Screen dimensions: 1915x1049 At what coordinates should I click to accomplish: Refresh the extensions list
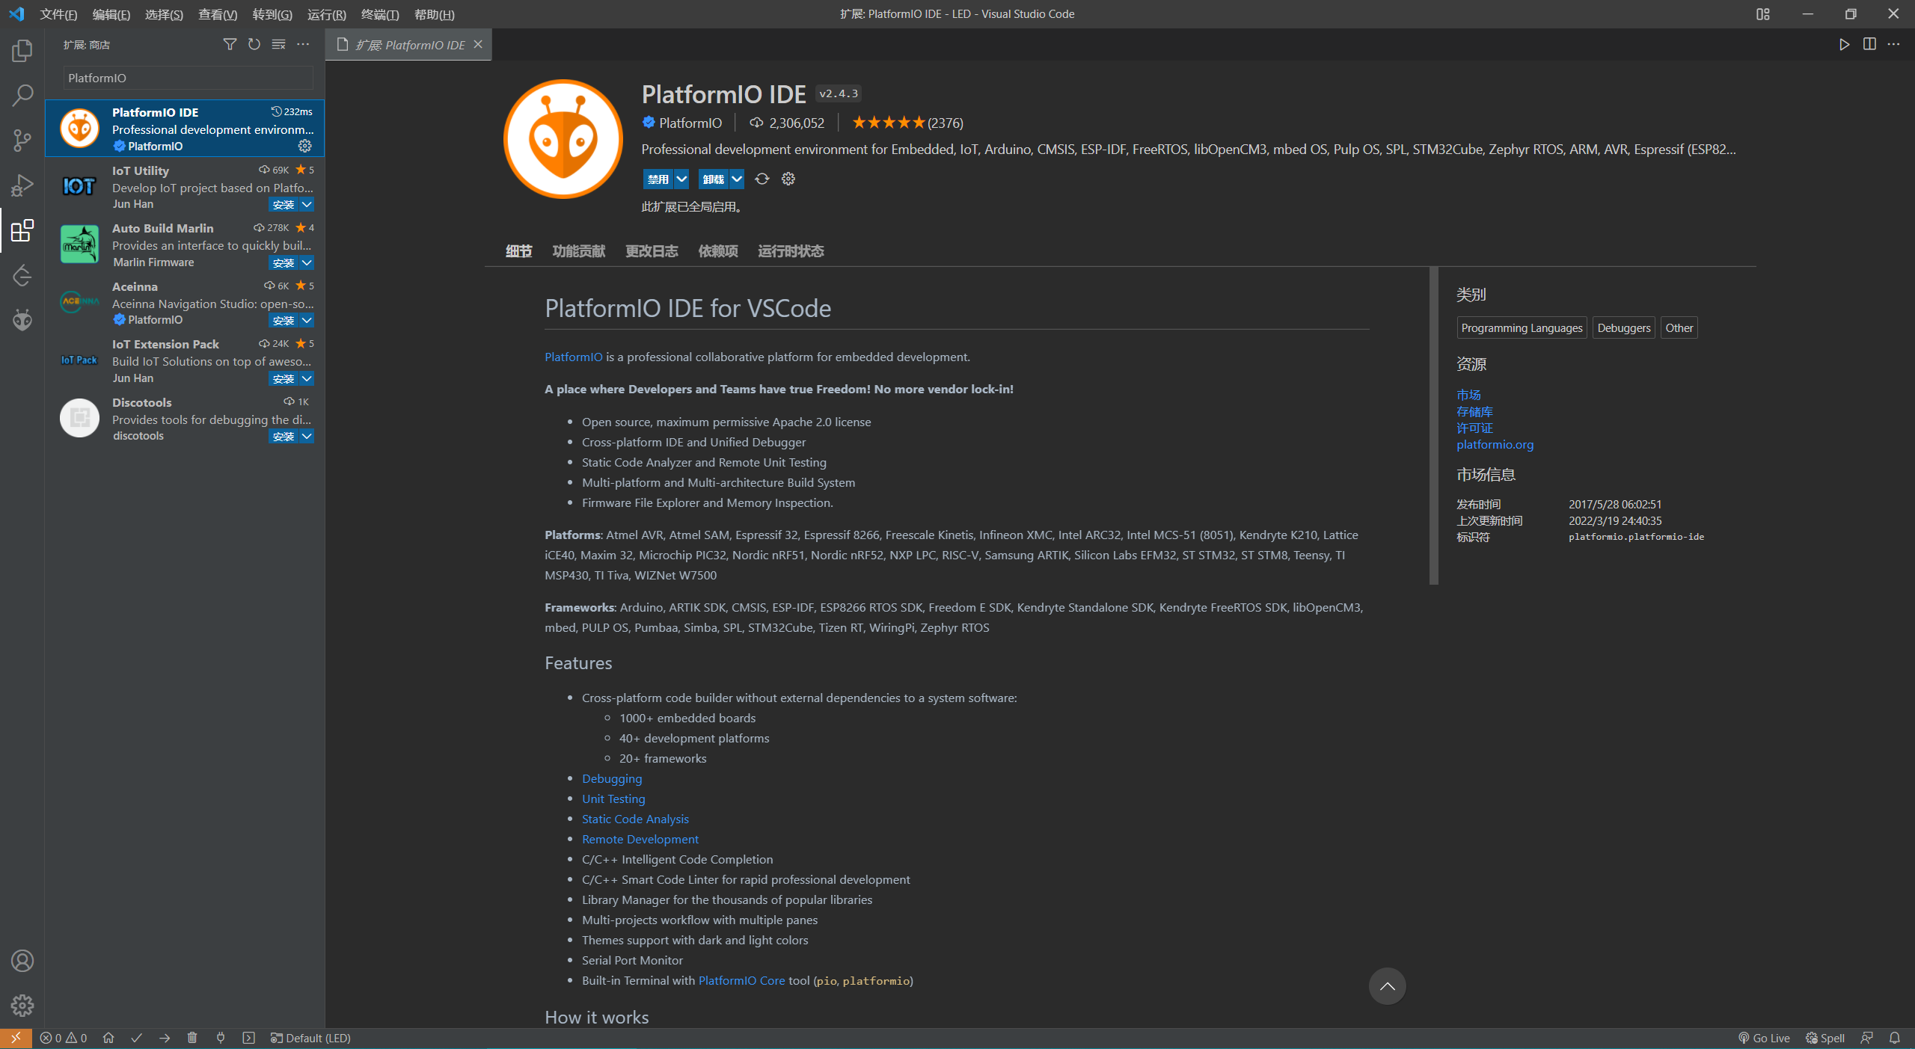[254, 45]
